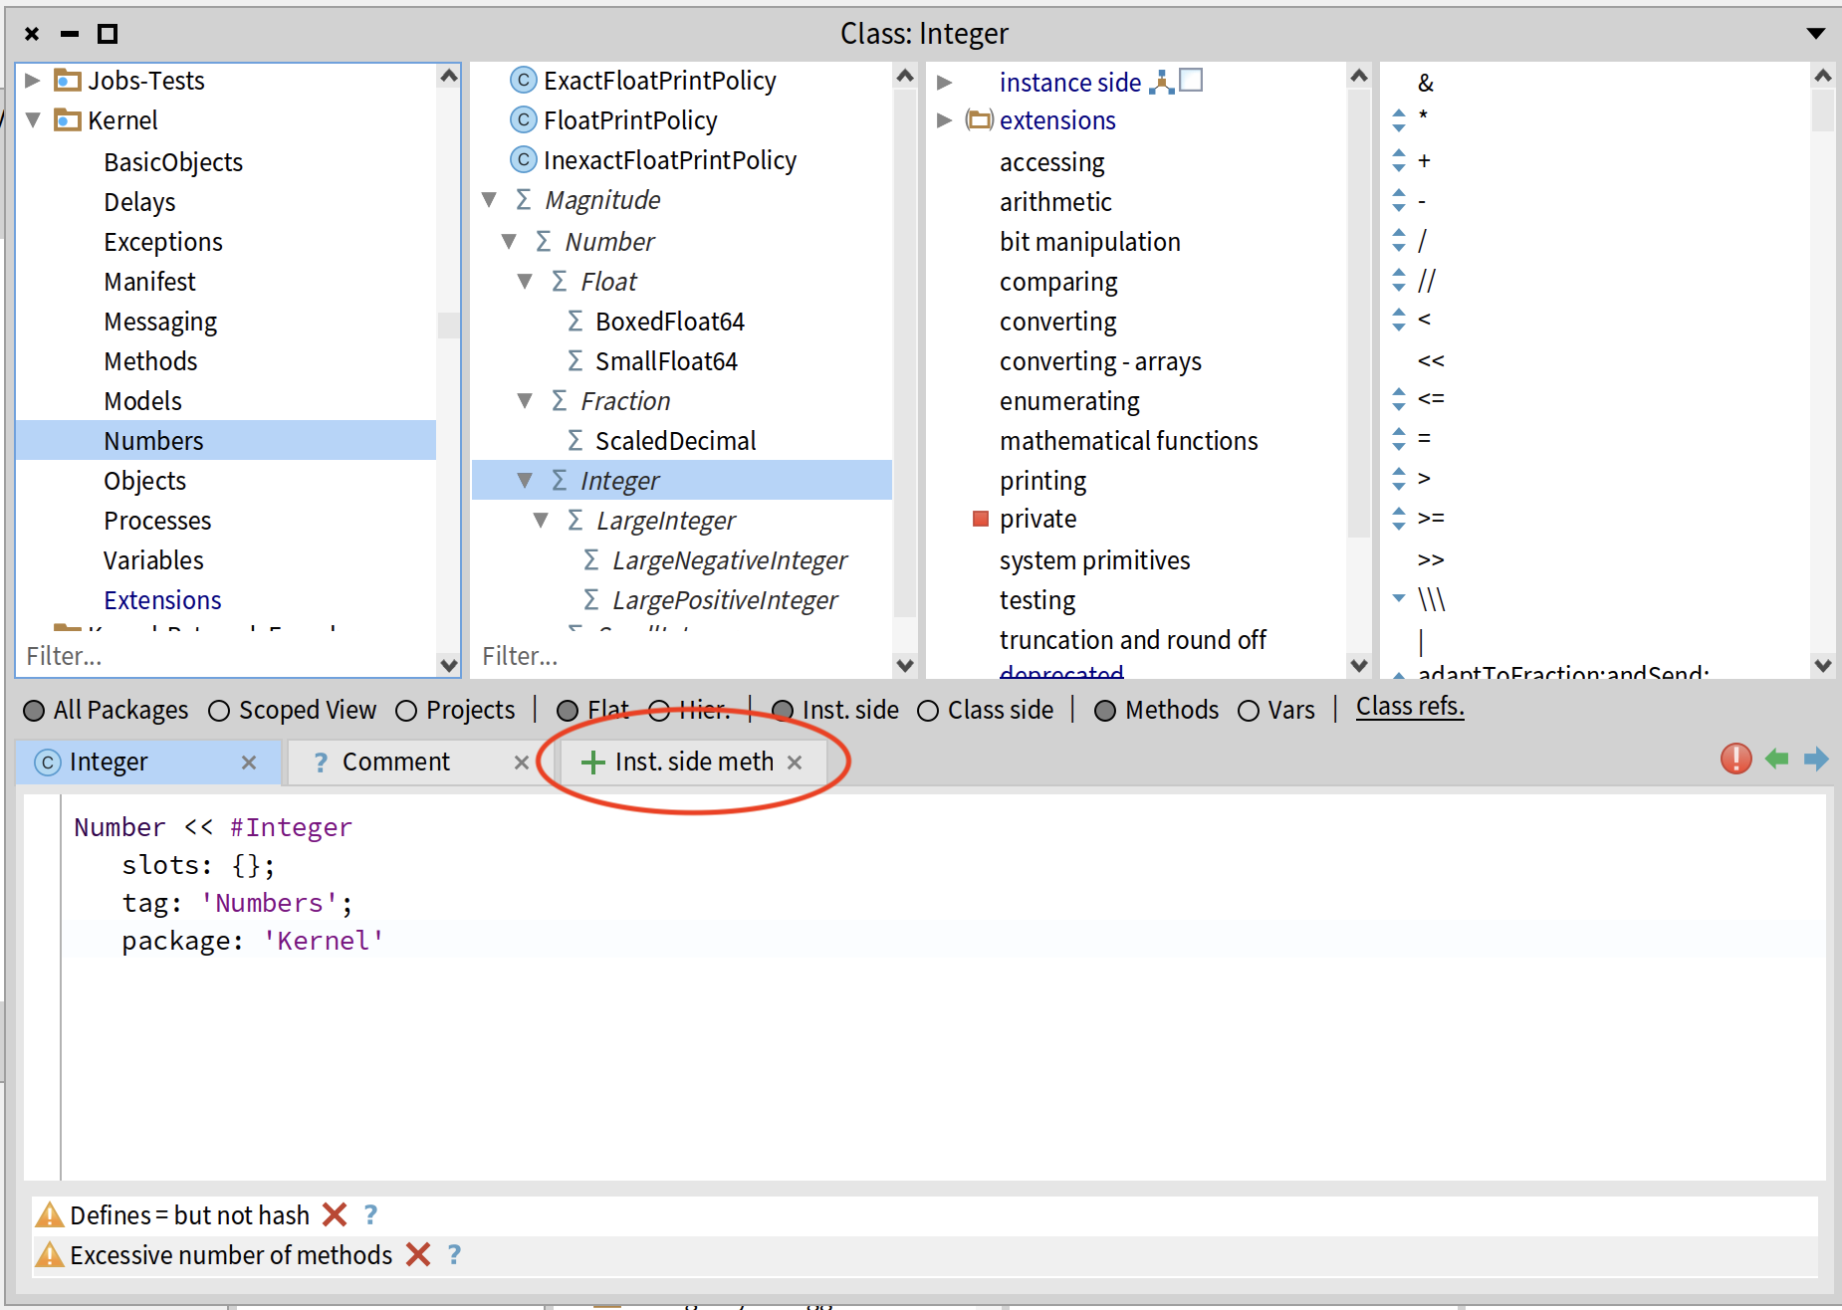Select the Inst. side radio button

pos(783,711)
